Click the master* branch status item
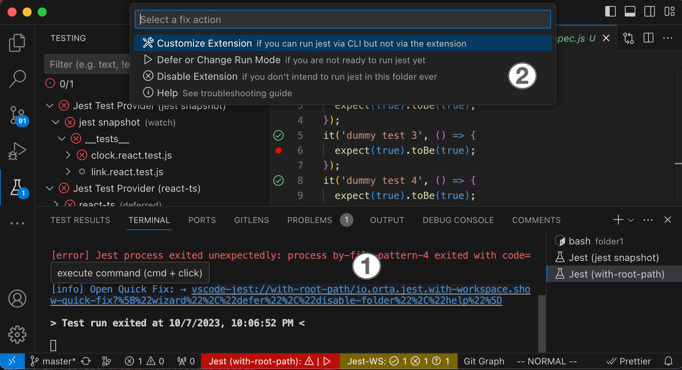This screenshot has width=682, height=370. coord(53,361)
